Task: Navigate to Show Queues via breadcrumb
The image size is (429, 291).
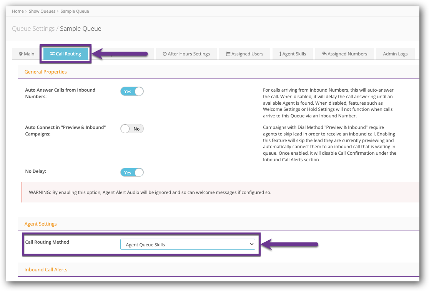Action: (x=42, y=11)
